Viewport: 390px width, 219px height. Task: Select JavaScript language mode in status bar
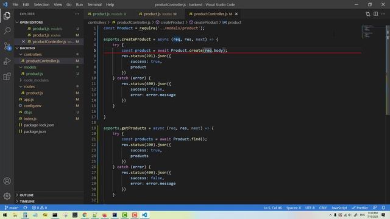point(339,208)
